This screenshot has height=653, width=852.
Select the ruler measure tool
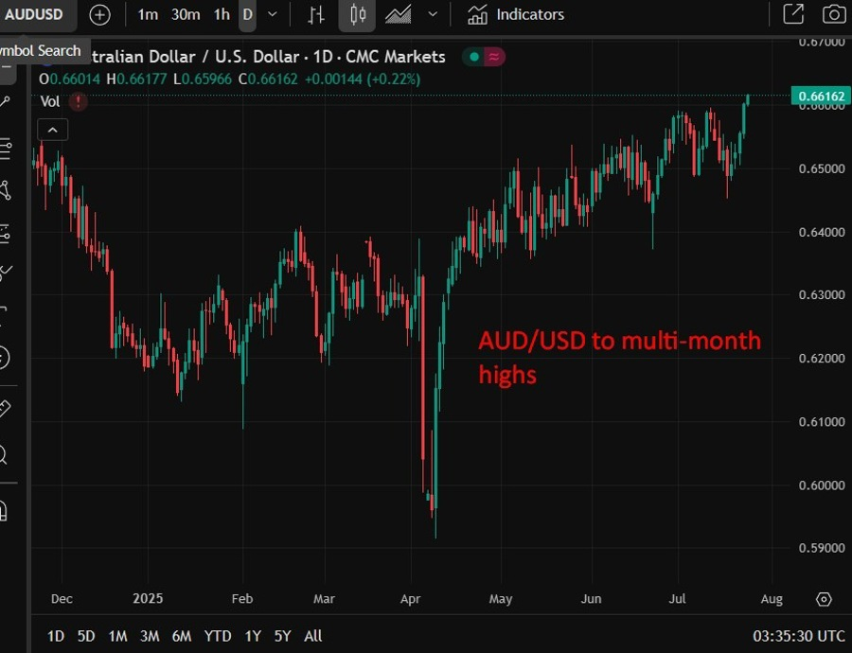pos(5,408)
